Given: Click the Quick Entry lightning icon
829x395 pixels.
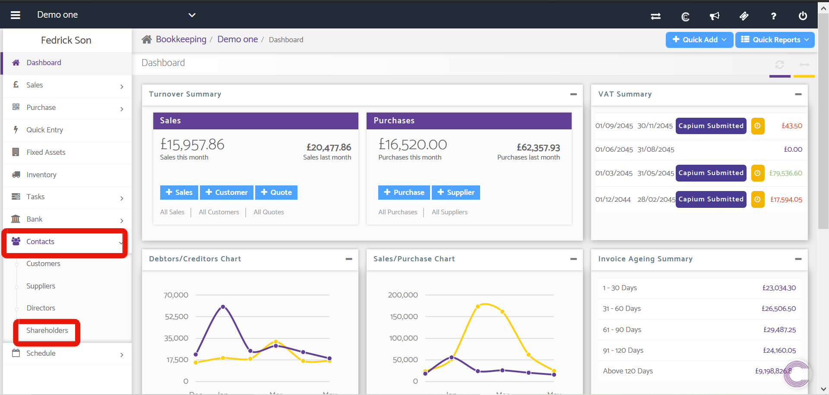Looking at the screenshot, I should pyautogui.click(x=16, y=129).
